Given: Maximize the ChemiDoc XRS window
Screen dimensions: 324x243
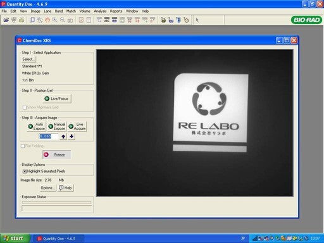Looking at the screenshot, I should click(x=287, y=40).
